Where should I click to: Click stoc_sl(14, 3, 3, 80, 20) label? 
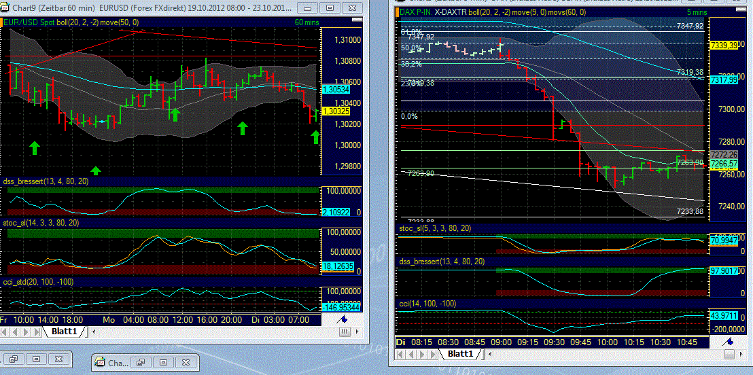[x=41, y=224]
